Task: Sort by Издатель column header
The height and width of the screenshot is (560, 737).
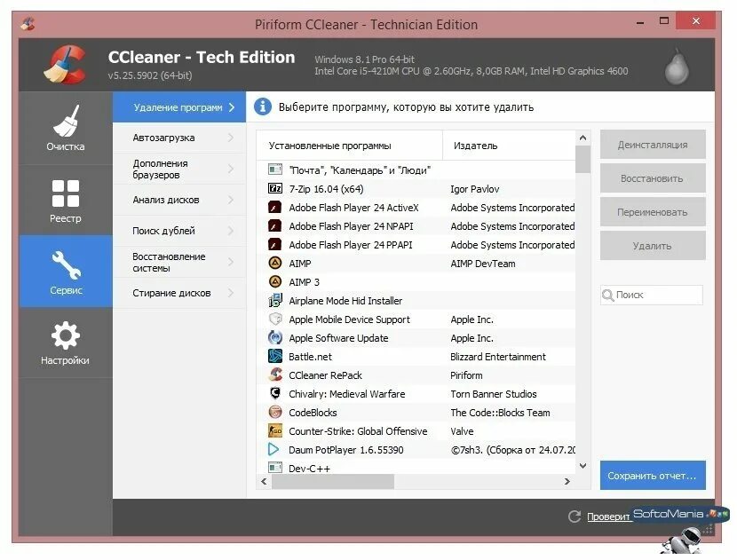Action: (509, 146)
